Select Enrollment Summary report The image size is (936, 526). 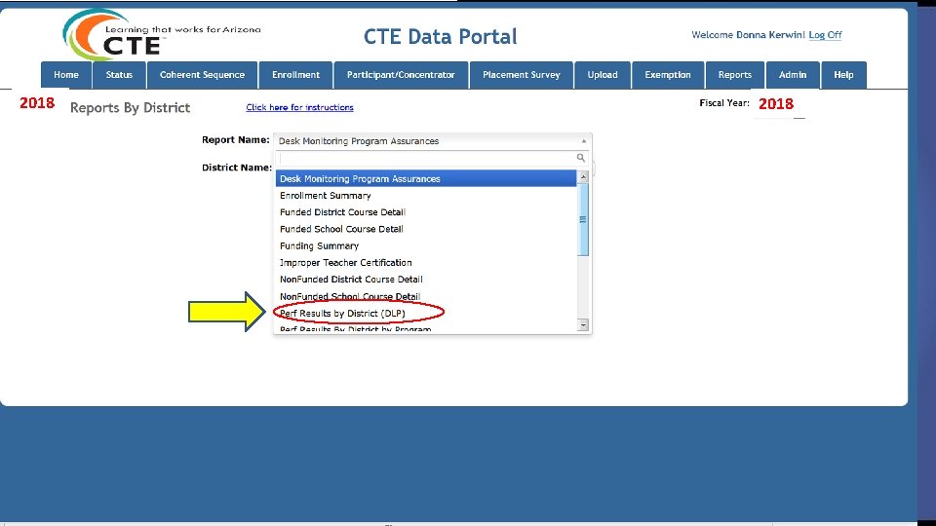click(426, 196)
